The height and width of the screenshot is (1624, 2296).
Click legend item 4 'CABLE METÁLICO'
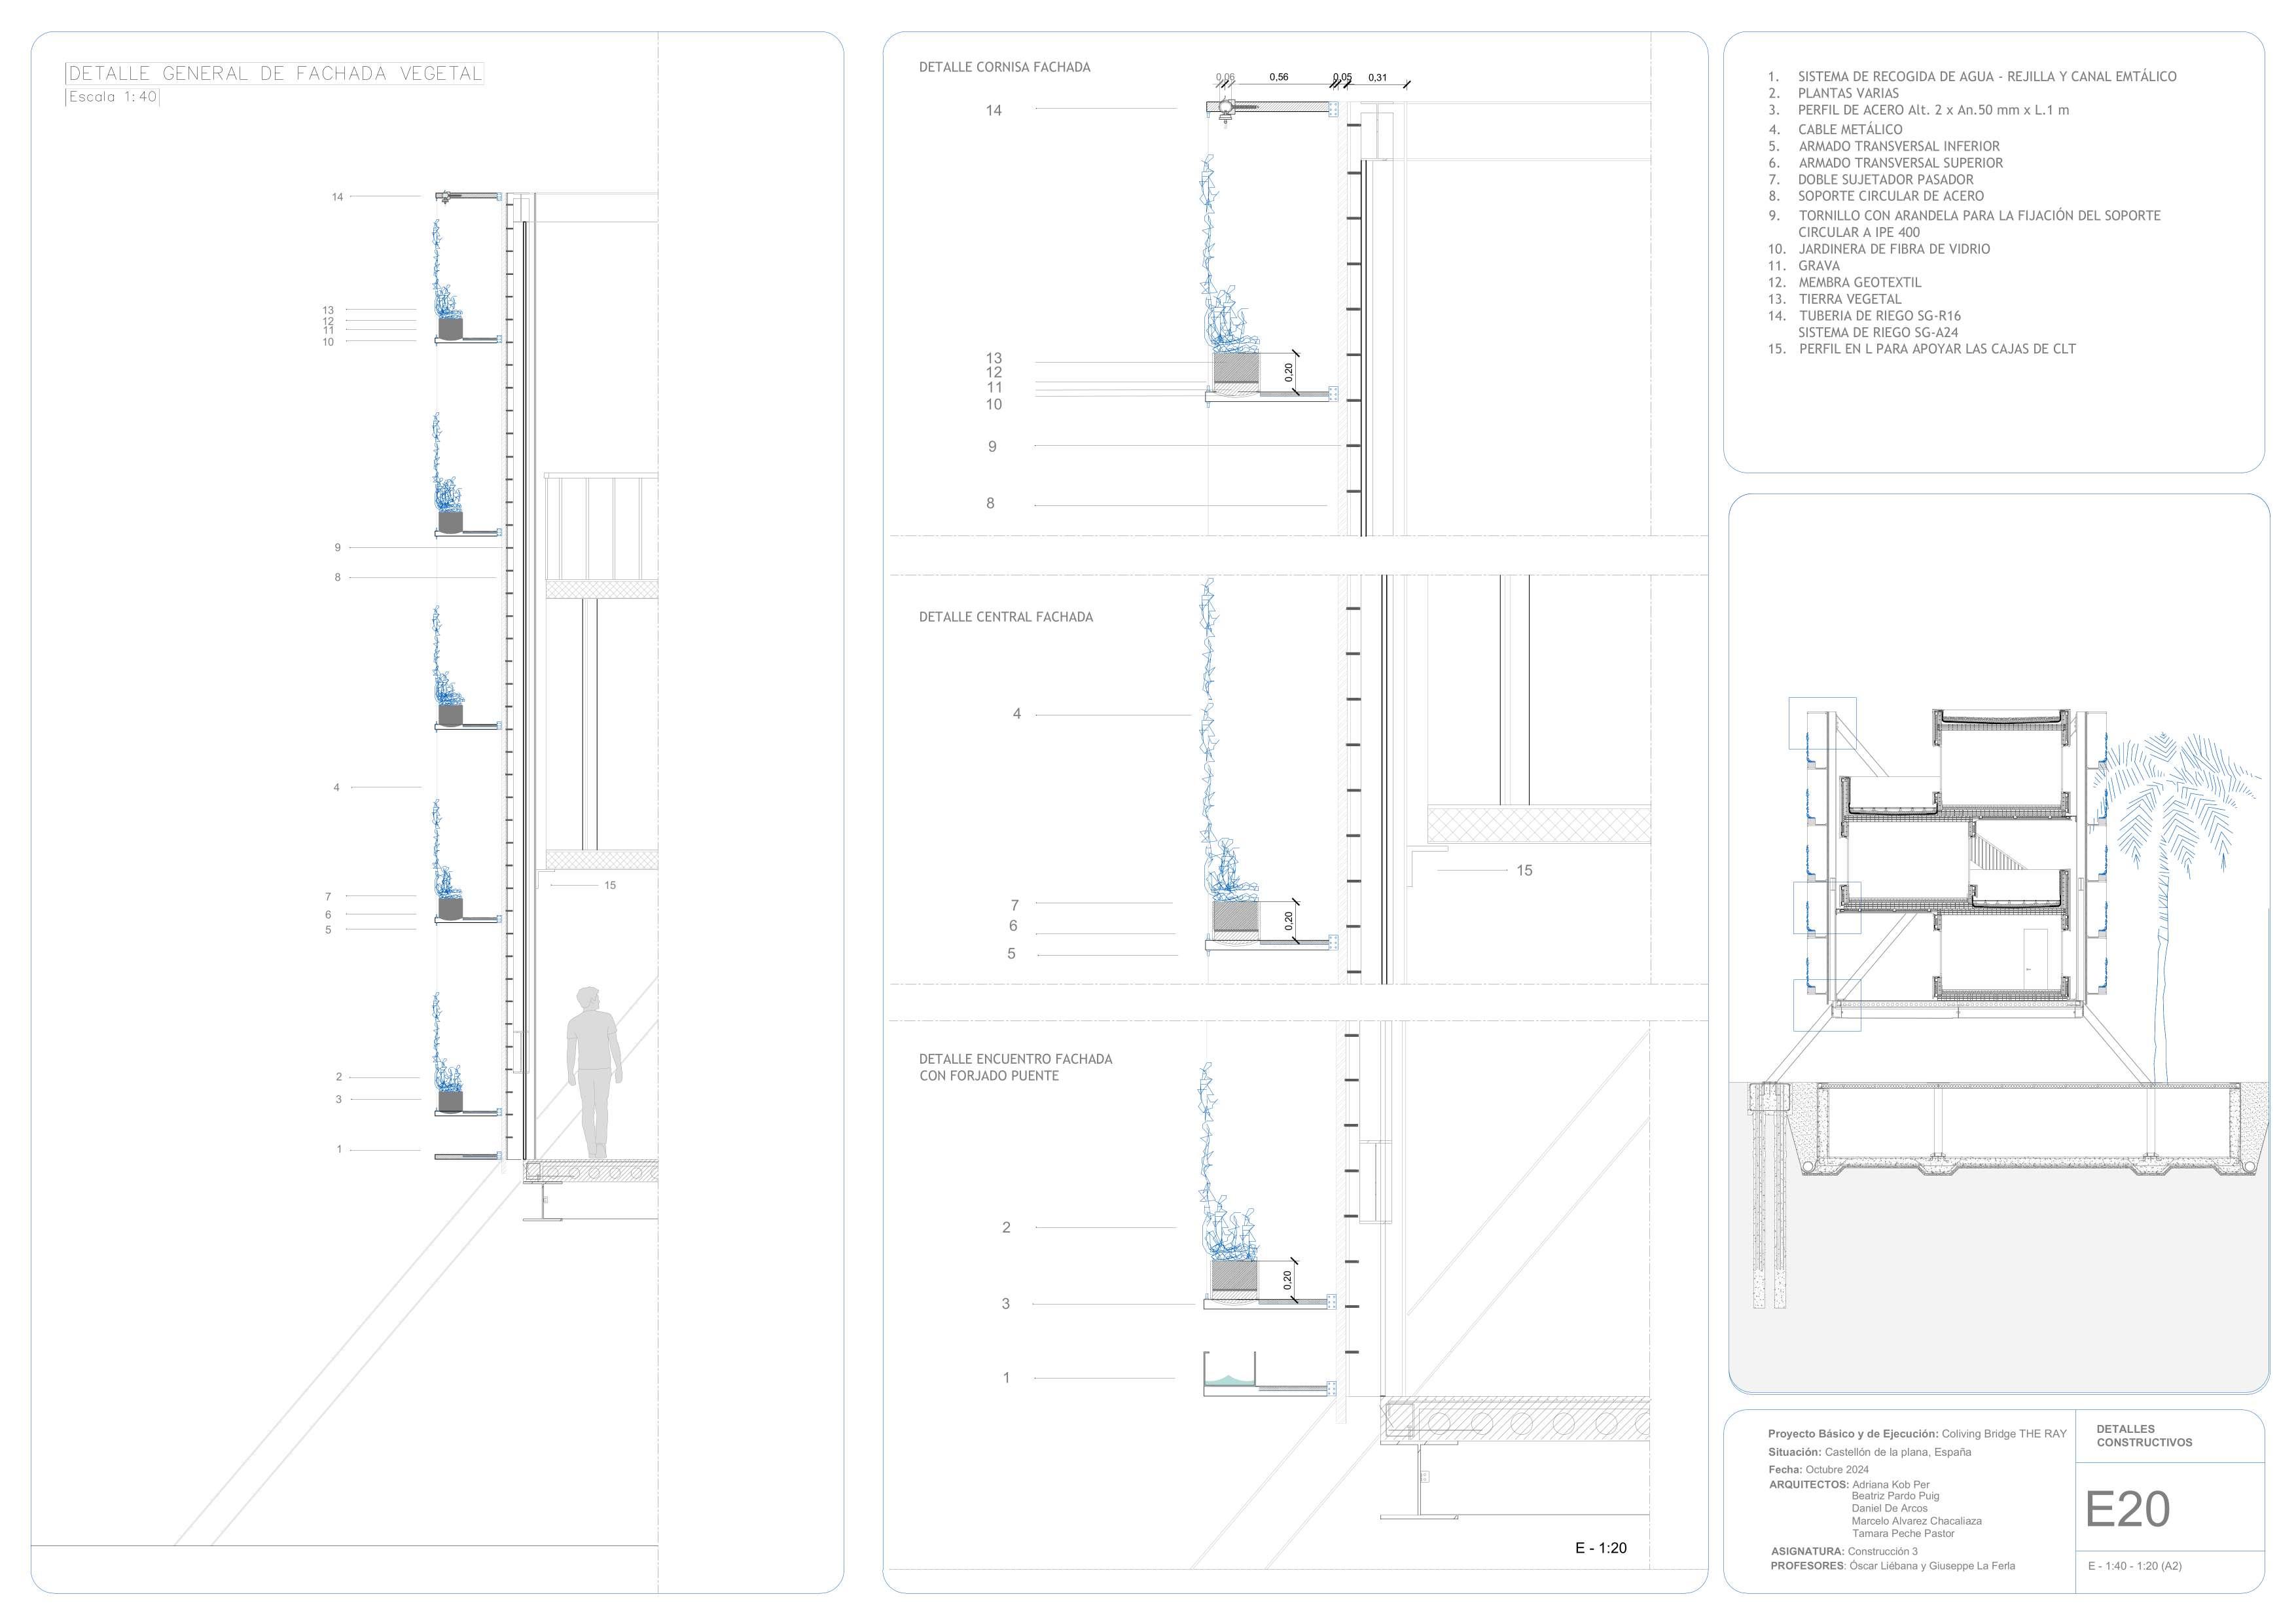1849,129
